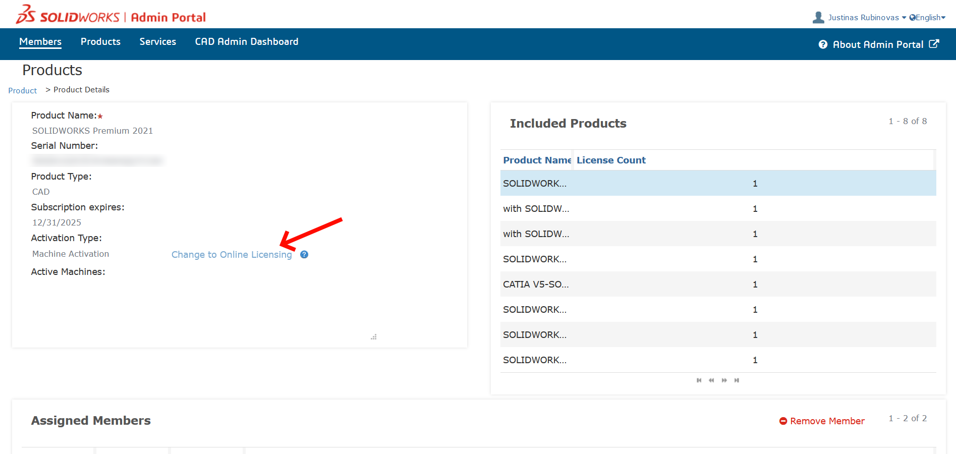Click the blurred Serial Number field

click(97, 160)
